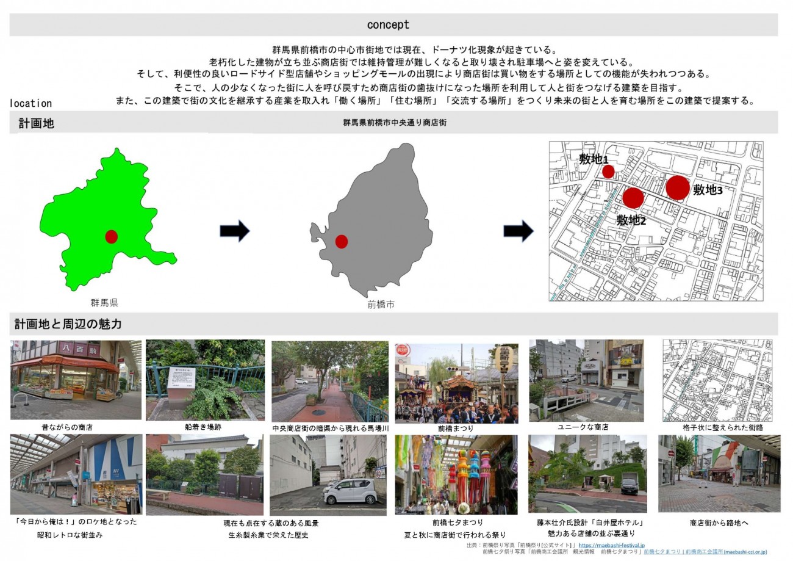Click the black arrow before the site map
The image size is (793, 561).
tap(518, 231)
